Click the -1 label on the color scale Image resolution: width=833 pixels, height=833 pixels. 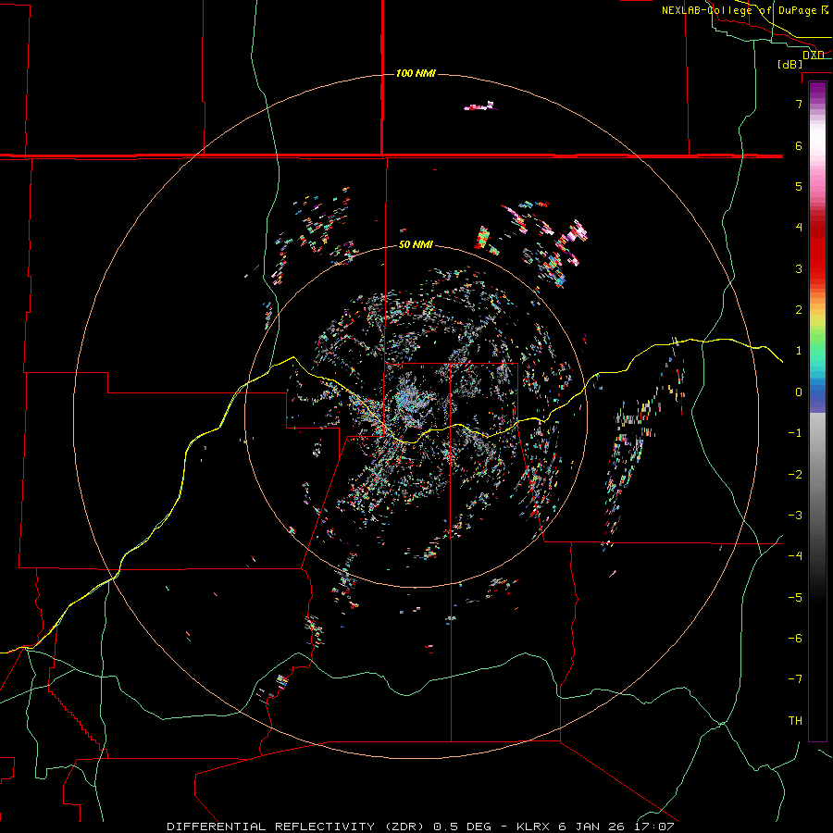coord(795,433)
